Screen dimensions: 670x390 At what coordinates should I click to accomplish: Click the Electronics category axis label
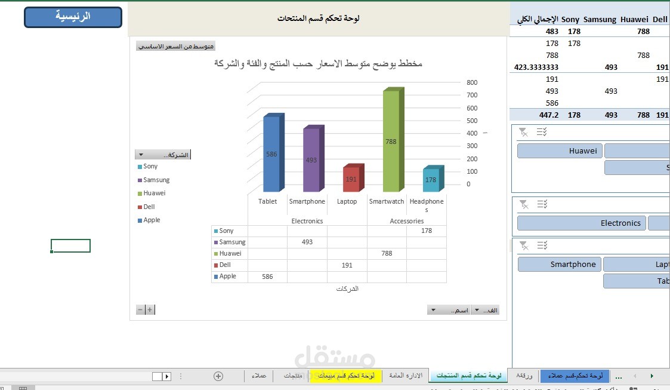307,221
